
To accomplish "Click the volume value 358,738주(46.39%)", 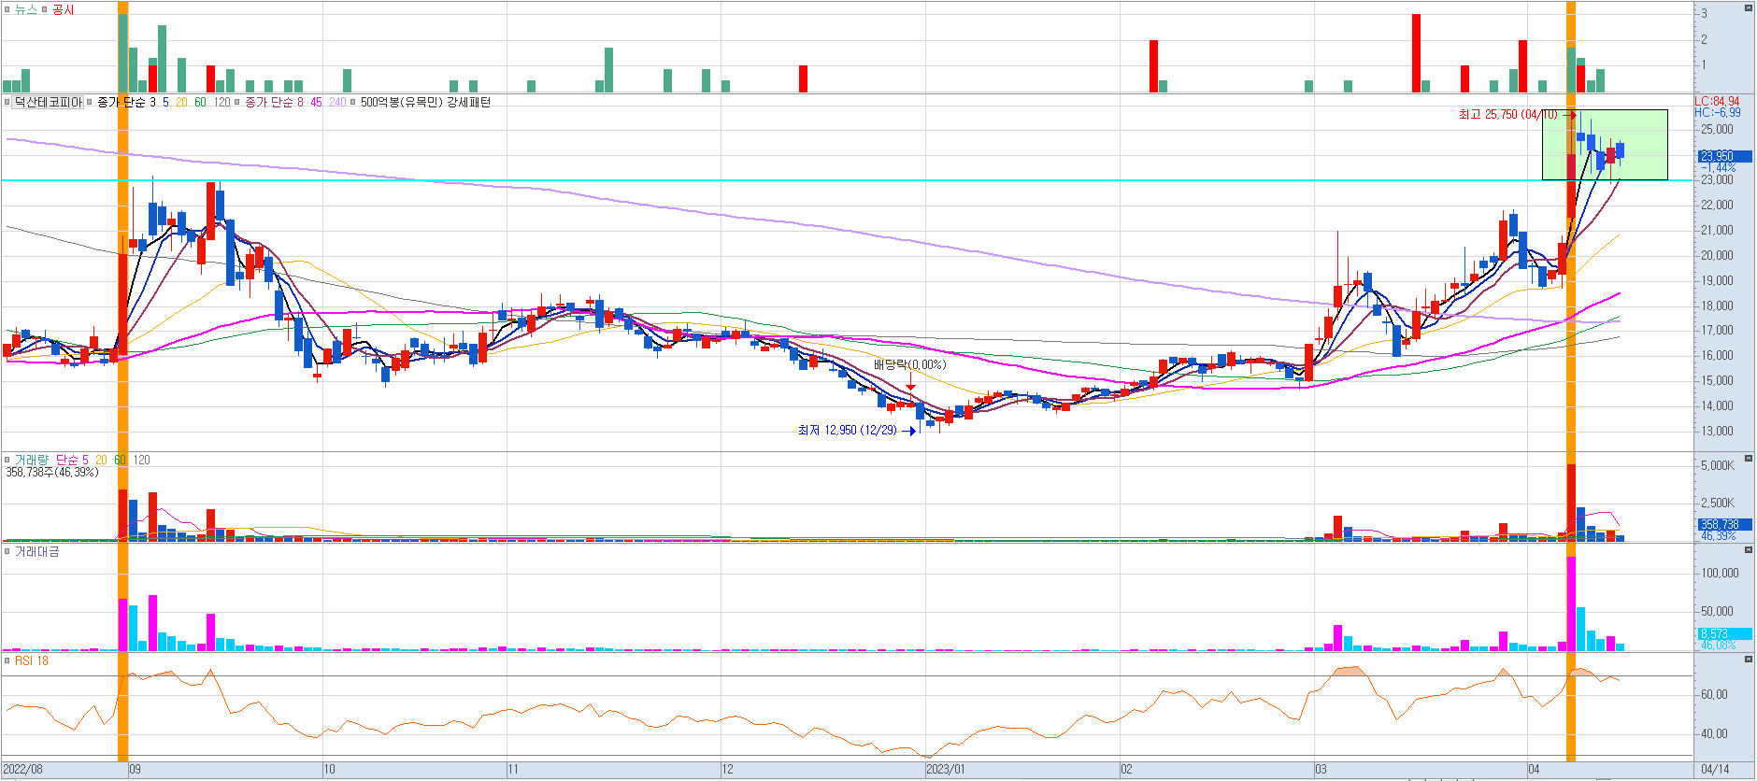I will pyautogui.click(x=52, y=472).
